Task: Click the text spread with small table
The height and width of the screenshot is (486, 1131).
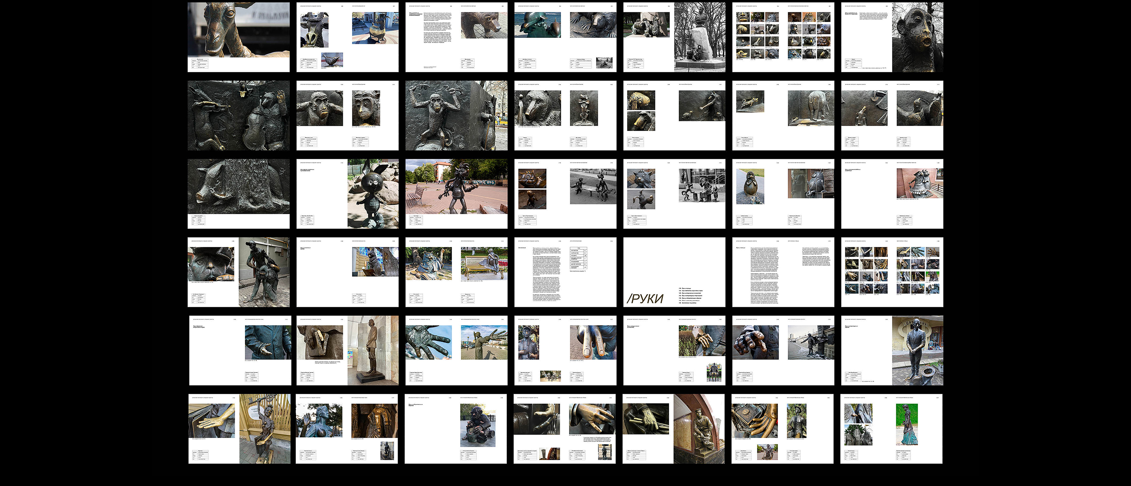Action: click(x=565, y=272)
